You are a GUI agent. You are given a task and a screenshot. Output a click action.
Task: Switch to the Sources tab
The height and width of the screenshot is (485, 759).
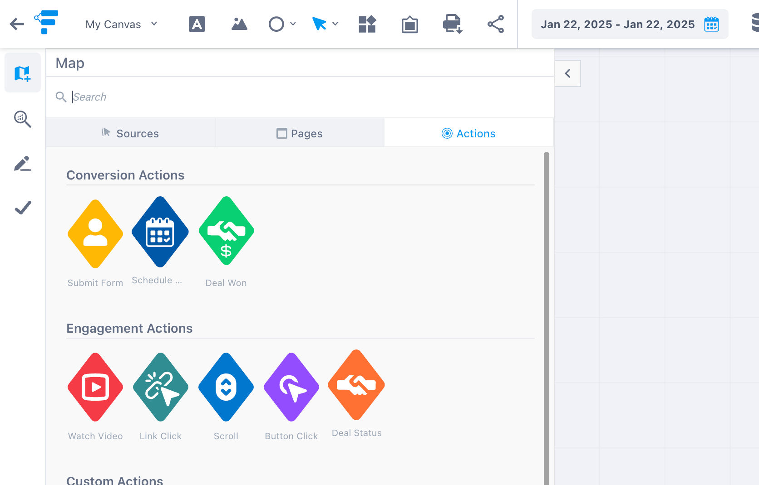(131, 133)
